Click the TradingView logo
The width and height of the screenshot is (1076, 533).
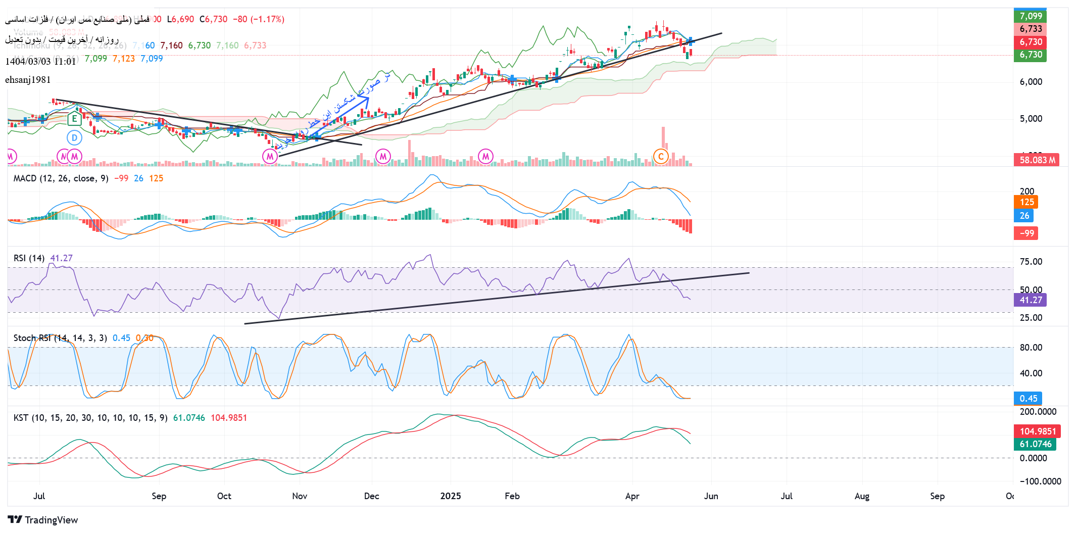[x=43, y=520]
